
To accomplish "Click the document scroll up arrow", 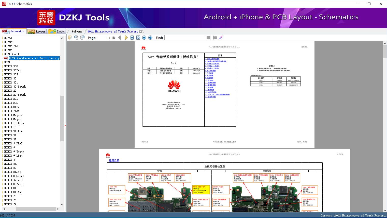I will (385, 43).
